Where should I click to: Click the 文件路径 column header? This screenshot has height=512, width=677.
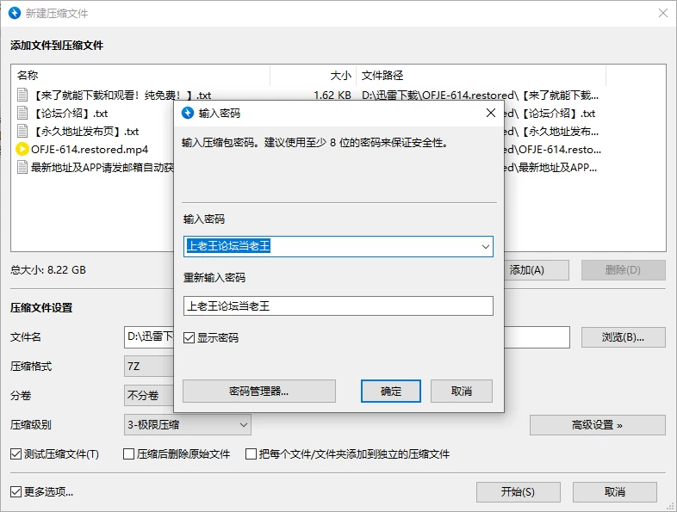481,76
